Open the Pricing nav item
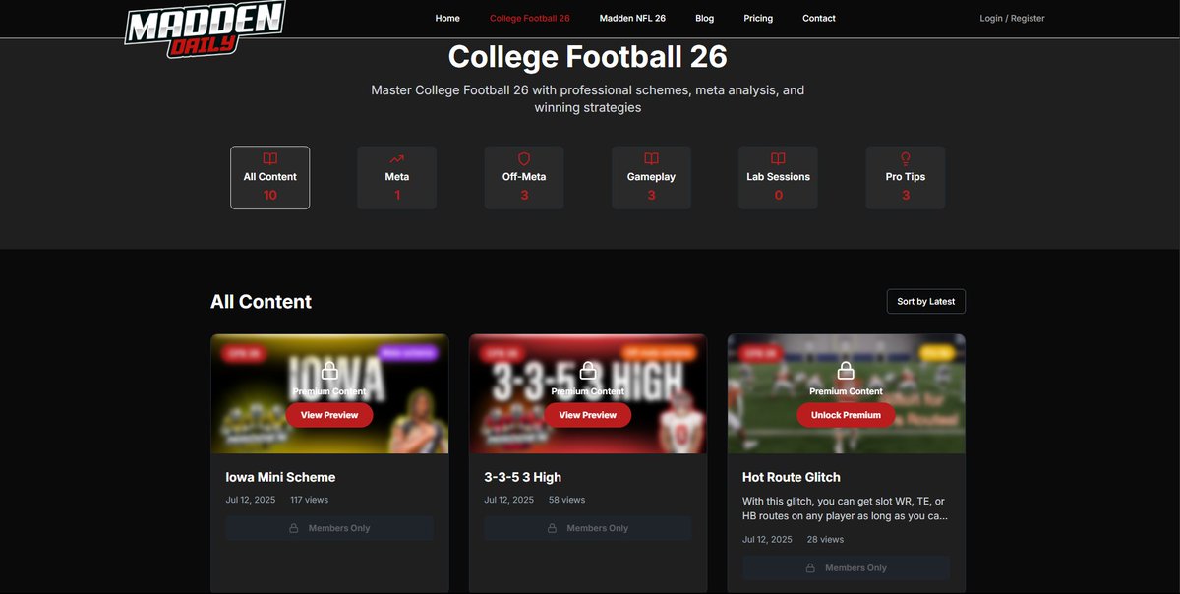Image resolution: width=1180 pixels, height=594 pixels. pos(758,18)
